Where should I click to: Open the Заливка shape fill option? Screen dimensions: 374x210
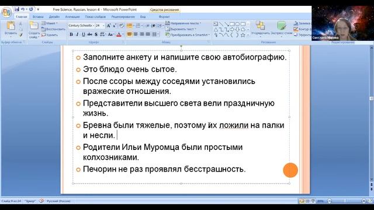(x=302, y=23)
